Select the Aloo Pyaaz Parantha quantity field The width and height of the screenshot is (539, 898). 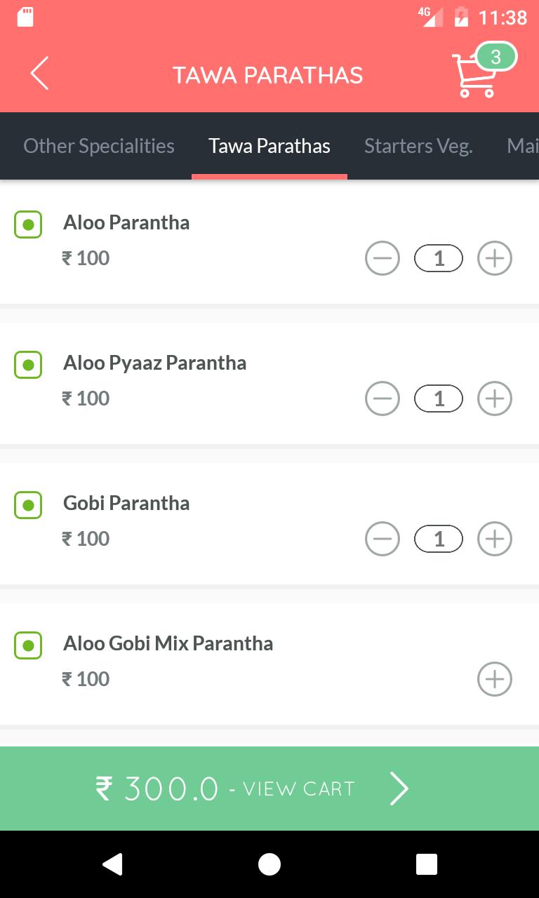(x=439, y=398)
